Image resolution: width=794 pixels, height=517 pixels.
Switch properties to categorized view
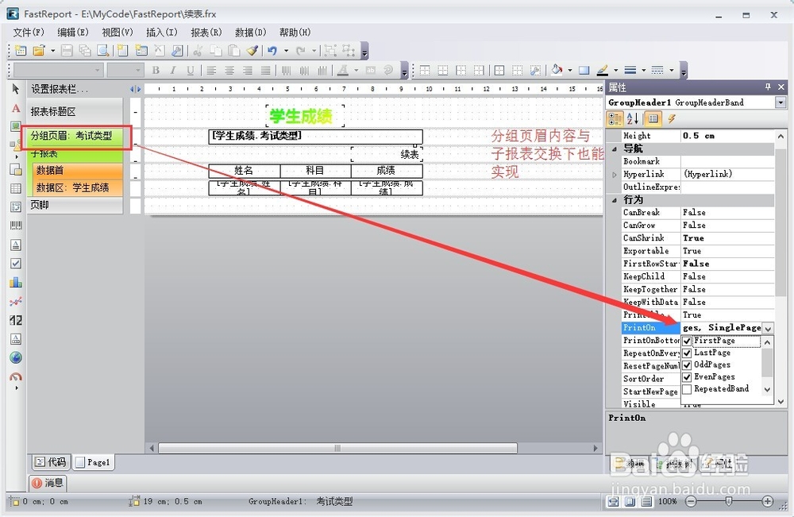[x=615, y=118]
